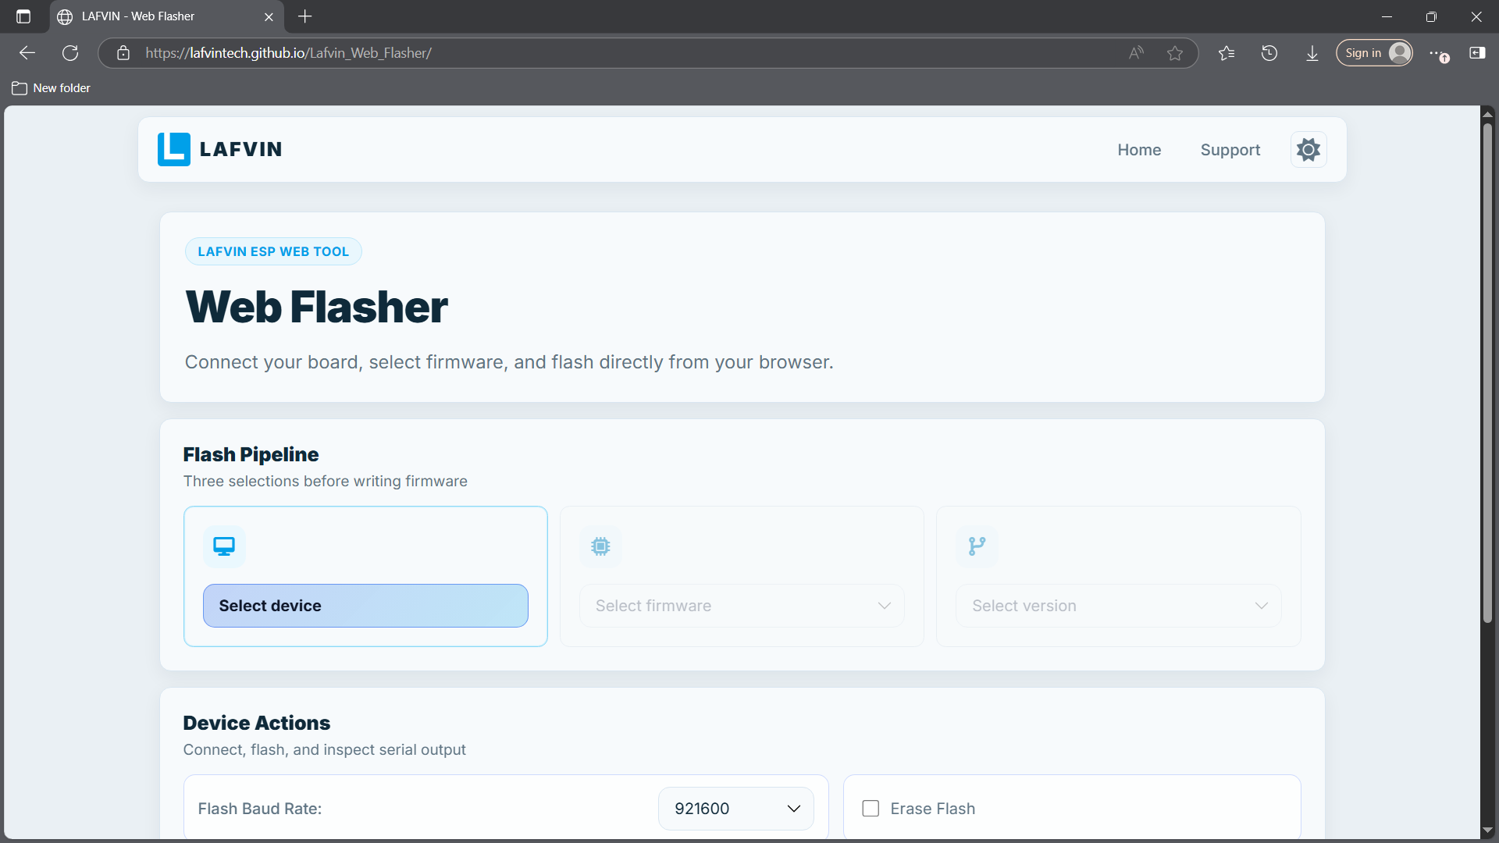Click the Device Actions heading
The image size is (1499, 843).
(x=256, y=723)
